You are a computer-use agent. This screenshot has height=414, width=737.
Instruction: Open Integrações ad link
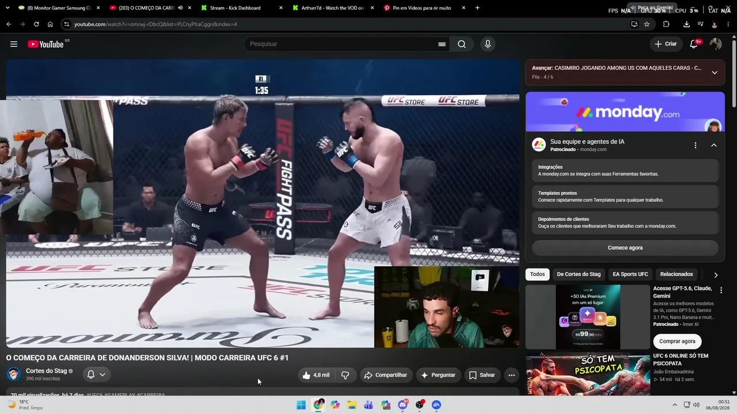pos(625,171)
